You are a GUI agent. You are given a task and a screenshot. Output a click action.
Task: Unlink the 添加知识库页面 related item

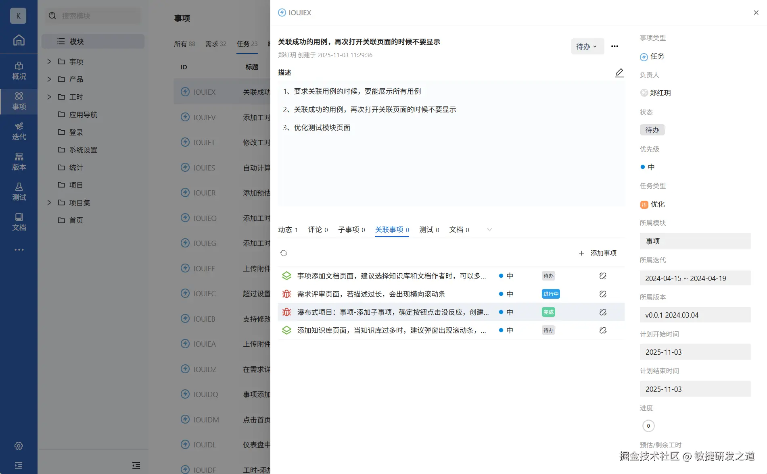(603, 331)
